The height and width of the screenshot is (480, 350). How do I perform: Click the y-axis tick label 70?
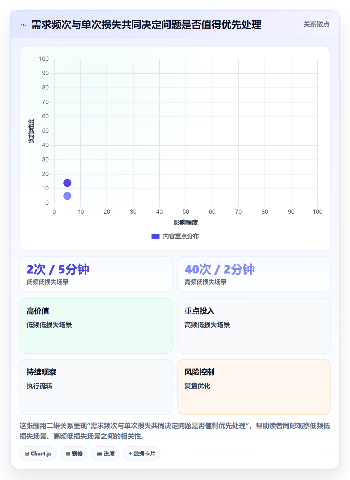(45, 102)
